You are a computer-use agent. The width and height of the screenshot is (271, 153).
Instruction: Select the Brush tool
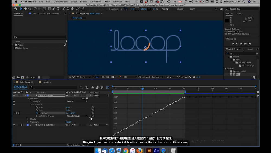[x=64, y=9]
